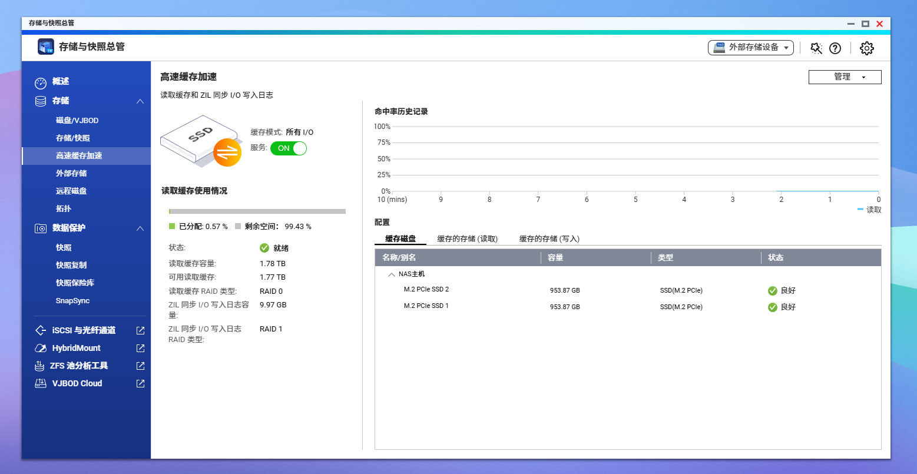Click the read cache usage bar

click(x=257, y=211)
